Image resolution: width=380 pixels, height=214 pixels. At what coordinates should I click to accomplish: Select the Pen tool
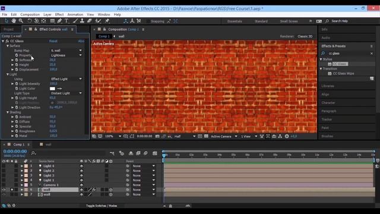coord(59,21)
